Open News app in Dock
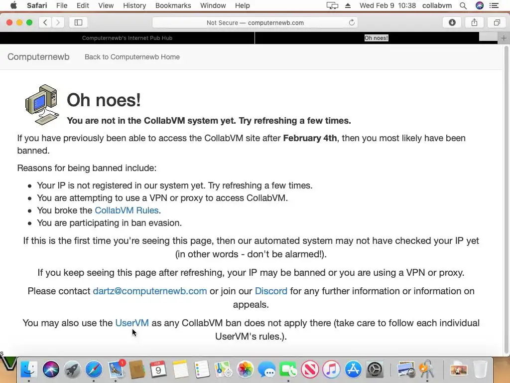Screen dimensions: 510x383 (x=310, y=370)
